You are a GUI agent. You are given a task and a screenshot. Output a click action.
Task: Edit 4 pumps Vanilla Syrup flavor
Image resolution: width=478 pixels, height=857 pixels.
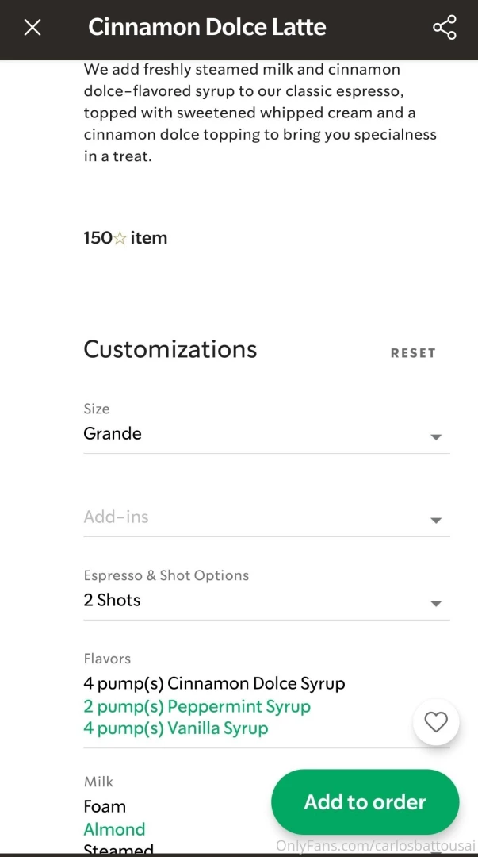click(175, 728)
